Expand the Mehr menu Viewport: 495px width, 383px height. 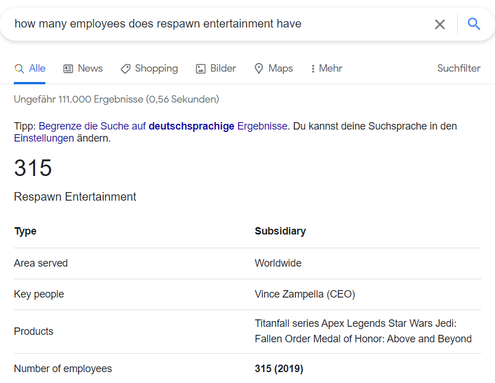point(326,68)
